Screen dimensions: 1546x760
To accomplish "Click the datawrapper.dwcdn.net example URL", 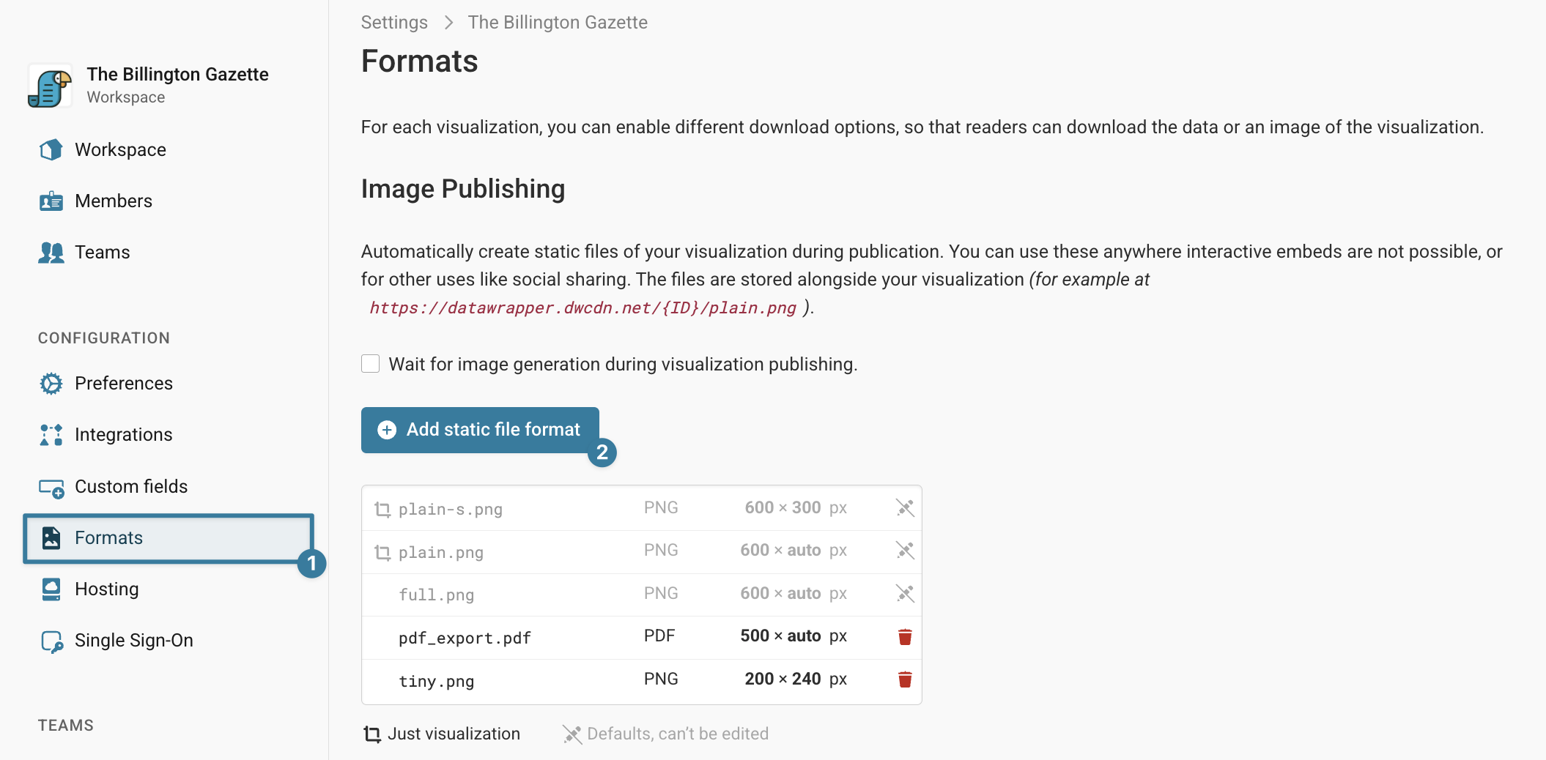I will click(x=582, y=308).
